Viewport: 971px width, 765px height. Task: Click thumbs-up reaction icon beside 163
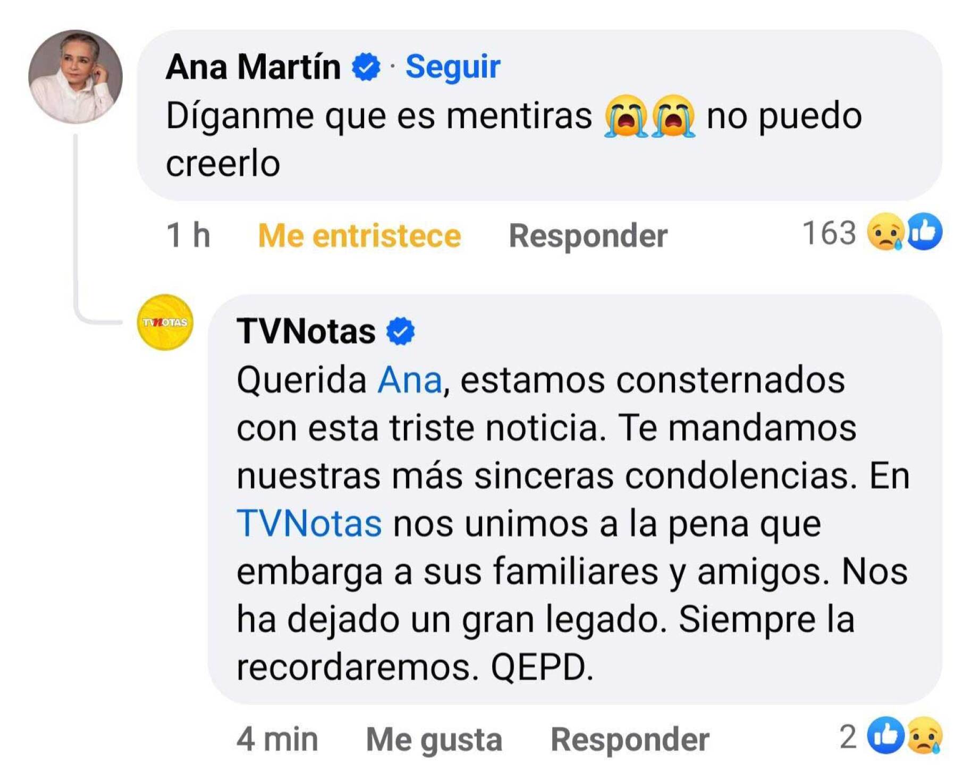click(x=924, y=232)
